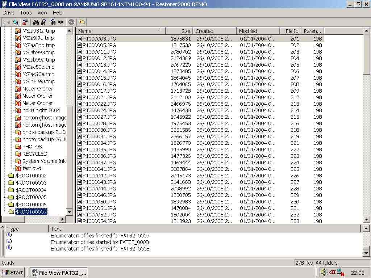This screenshot has width=371, height=278.
Task: Click the folder tree scroll down arrow
Action: [69, 212]
